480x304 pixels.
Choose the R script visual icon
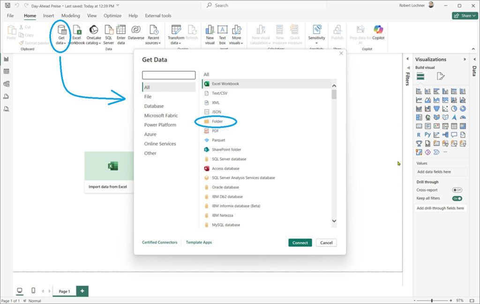pos(419,134)
